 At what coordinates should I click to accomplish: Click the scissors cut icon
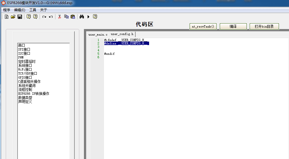pyautogui.click(x=59, y=17)
